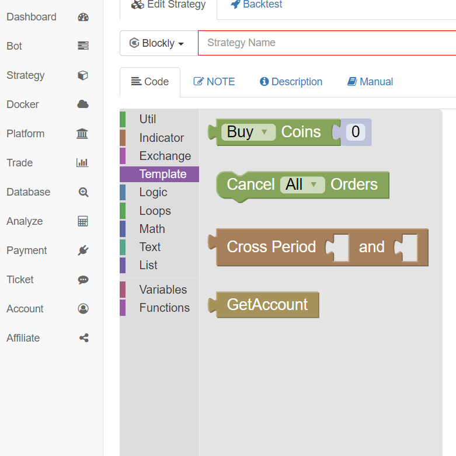456x456 pixels.
Task: Click the Bot server icon
Action: click(83, 46)
